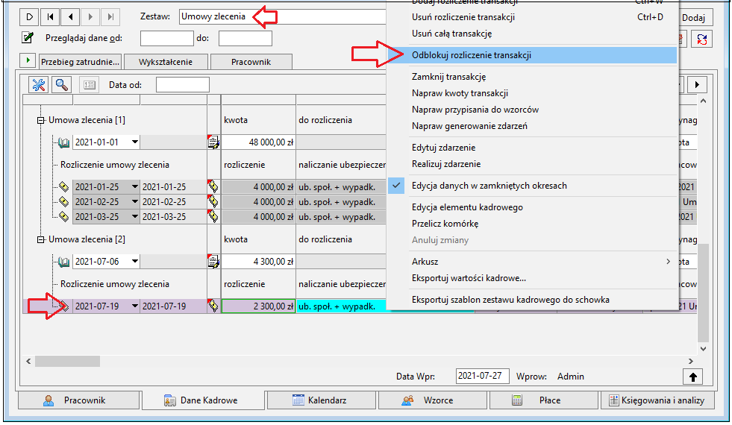Open the Dane Kadrowe section
The width and height of the screenshot is (732, 425).
point(203,400)
